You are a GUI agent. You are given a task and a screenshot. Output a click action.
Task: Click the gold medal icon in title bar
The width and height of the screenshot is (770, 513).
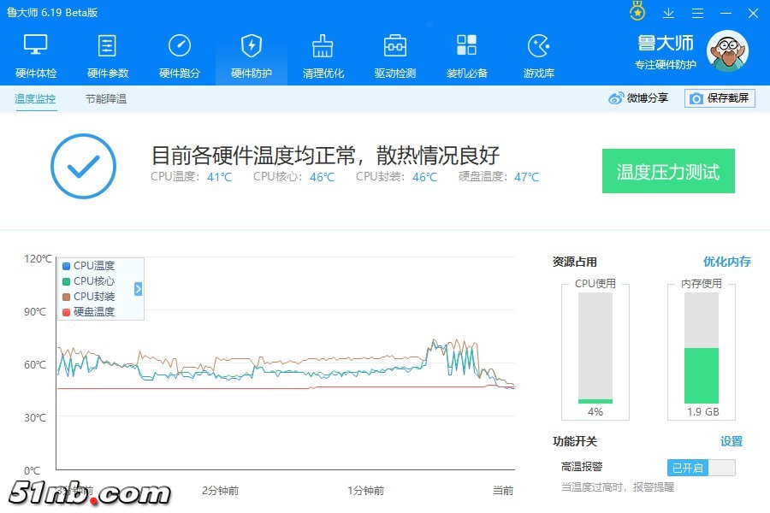(637, 12)
